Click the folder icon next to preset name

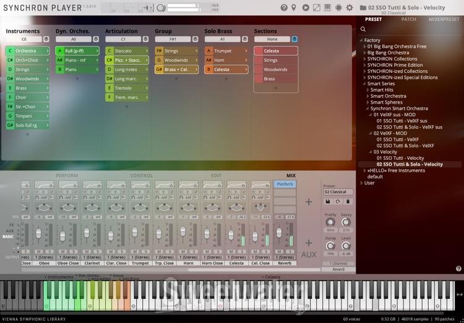[x=363, y=7]
